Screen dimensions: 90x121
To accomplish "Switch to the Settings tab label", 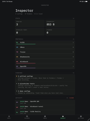I will click(81, 118).
